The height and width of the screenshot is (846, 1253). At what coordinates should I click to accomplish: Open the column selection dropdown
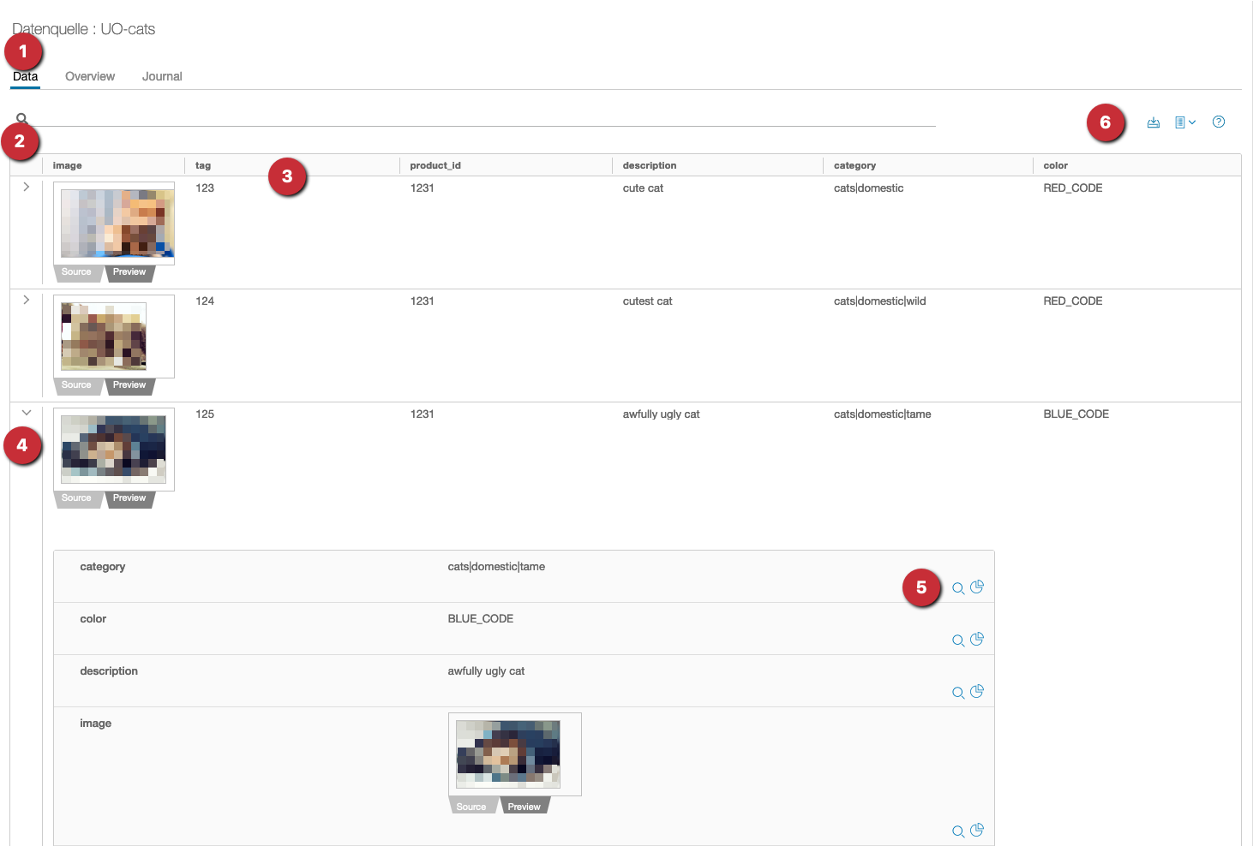coord(1185,122)
